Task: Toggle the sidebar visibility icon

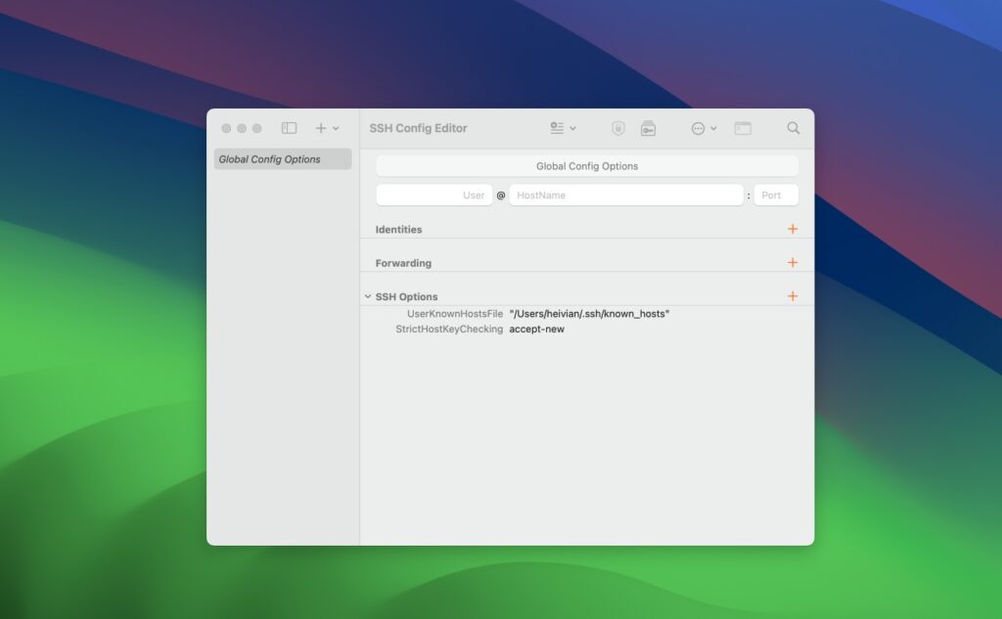Action: coord(288,127)
